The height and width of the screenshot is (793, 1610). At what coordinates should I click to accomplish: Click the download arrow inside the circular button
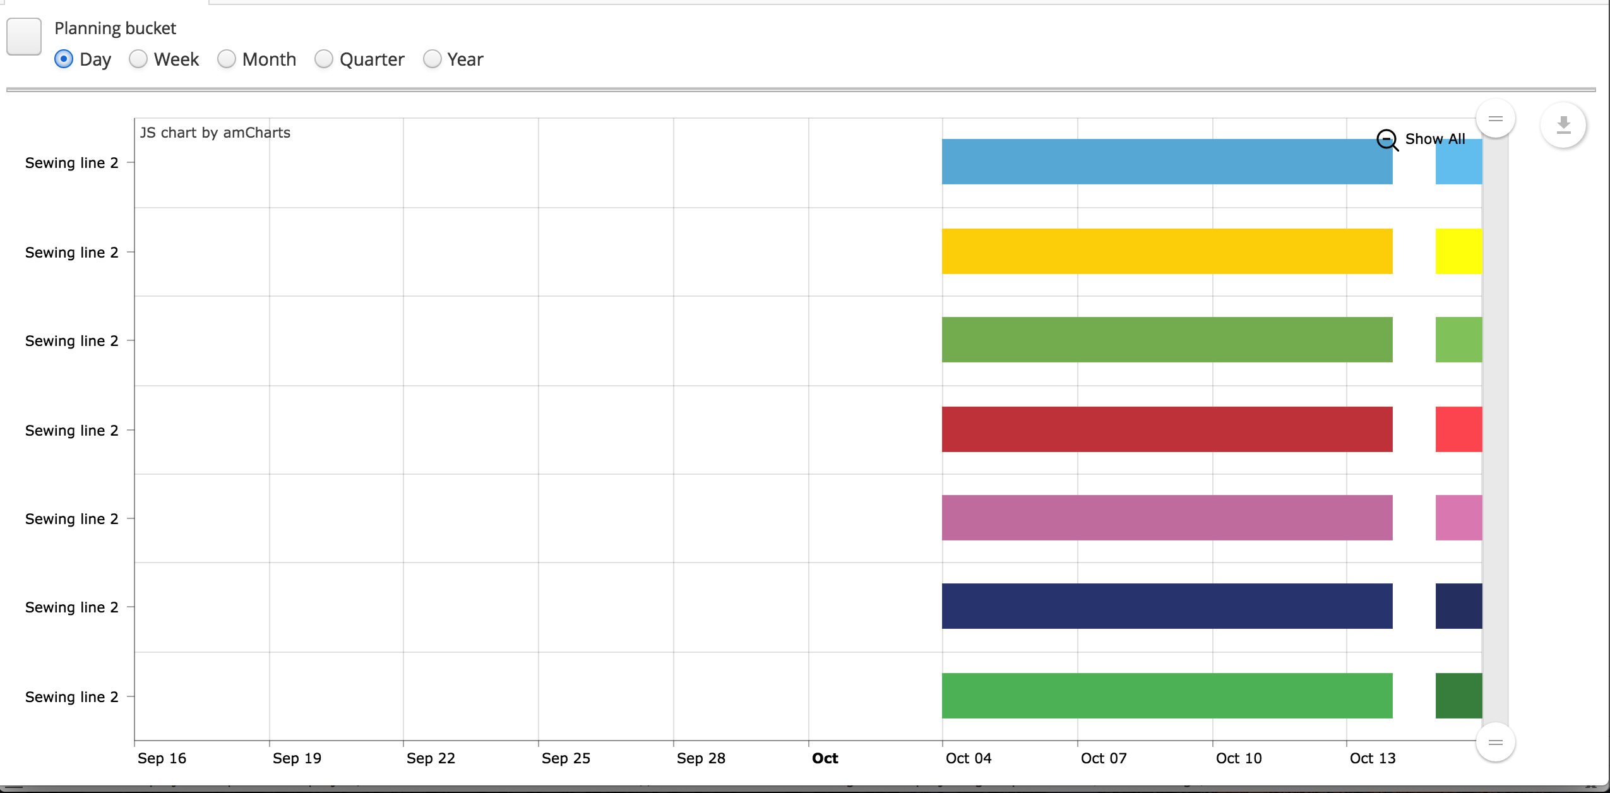click(1564, 125)
